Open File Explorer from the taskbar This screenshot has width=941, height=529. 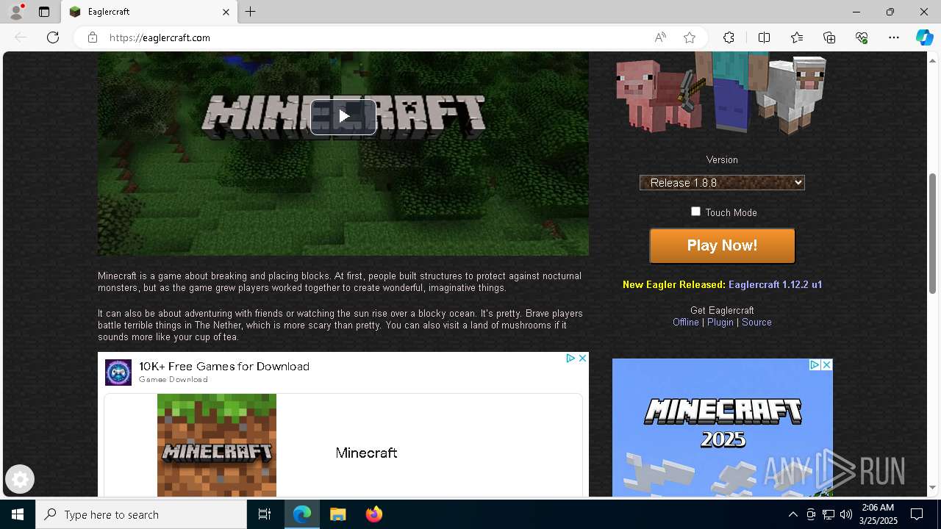(x=337, y=514)
